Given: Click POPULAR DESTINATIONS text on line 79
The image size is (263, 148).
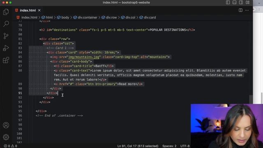Looking at the screenshot, I should click(x=168, y=30).
